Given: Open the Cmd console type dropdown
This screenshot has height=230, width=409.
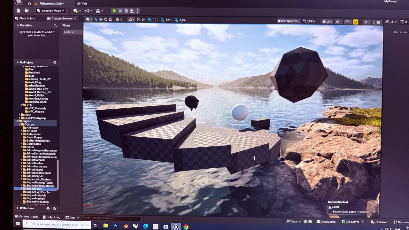Looking at the screenshot, I should click(x=72, y=218).
